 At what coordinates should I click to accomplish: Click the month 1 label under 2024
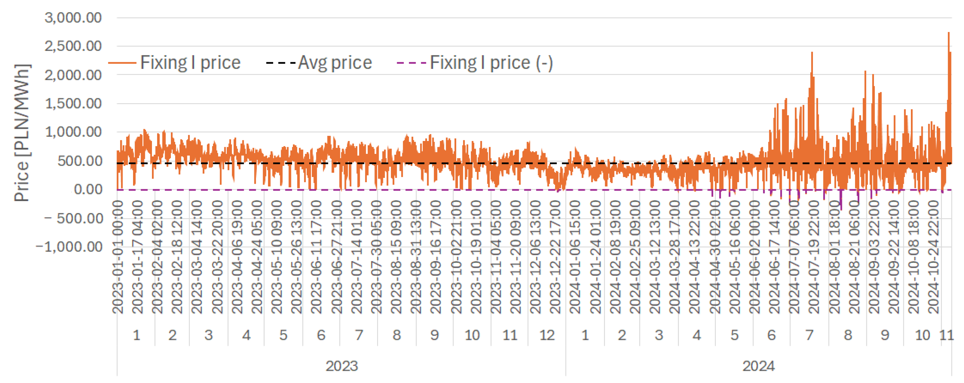[585, 335]
